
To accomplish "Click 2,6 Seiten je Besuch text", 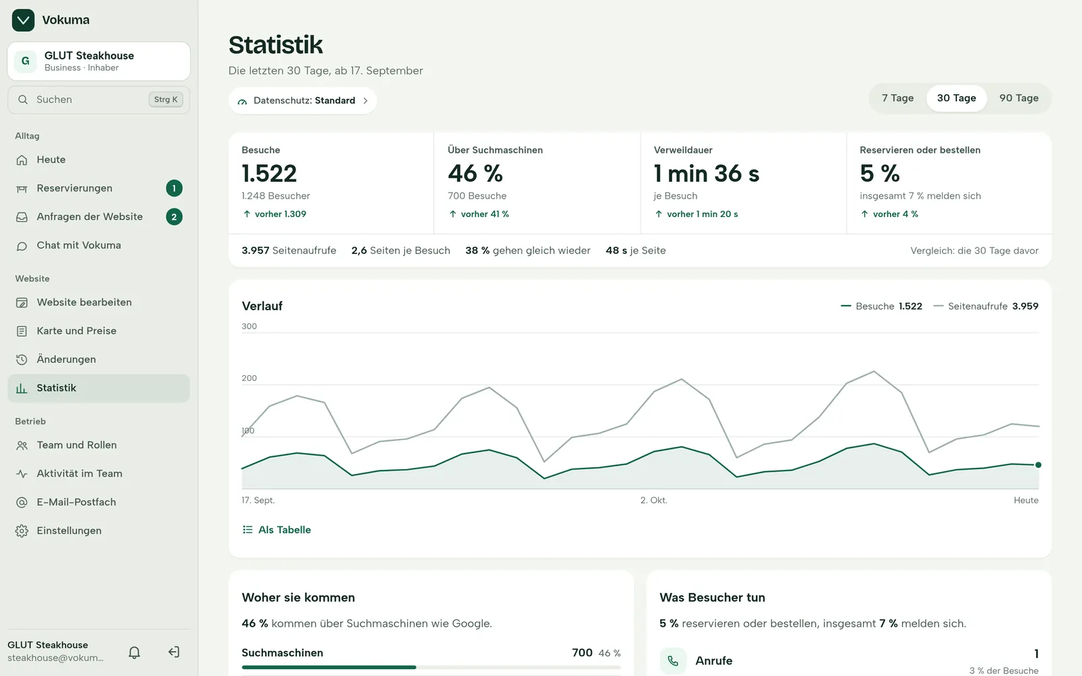I will [x=400, y=251].
